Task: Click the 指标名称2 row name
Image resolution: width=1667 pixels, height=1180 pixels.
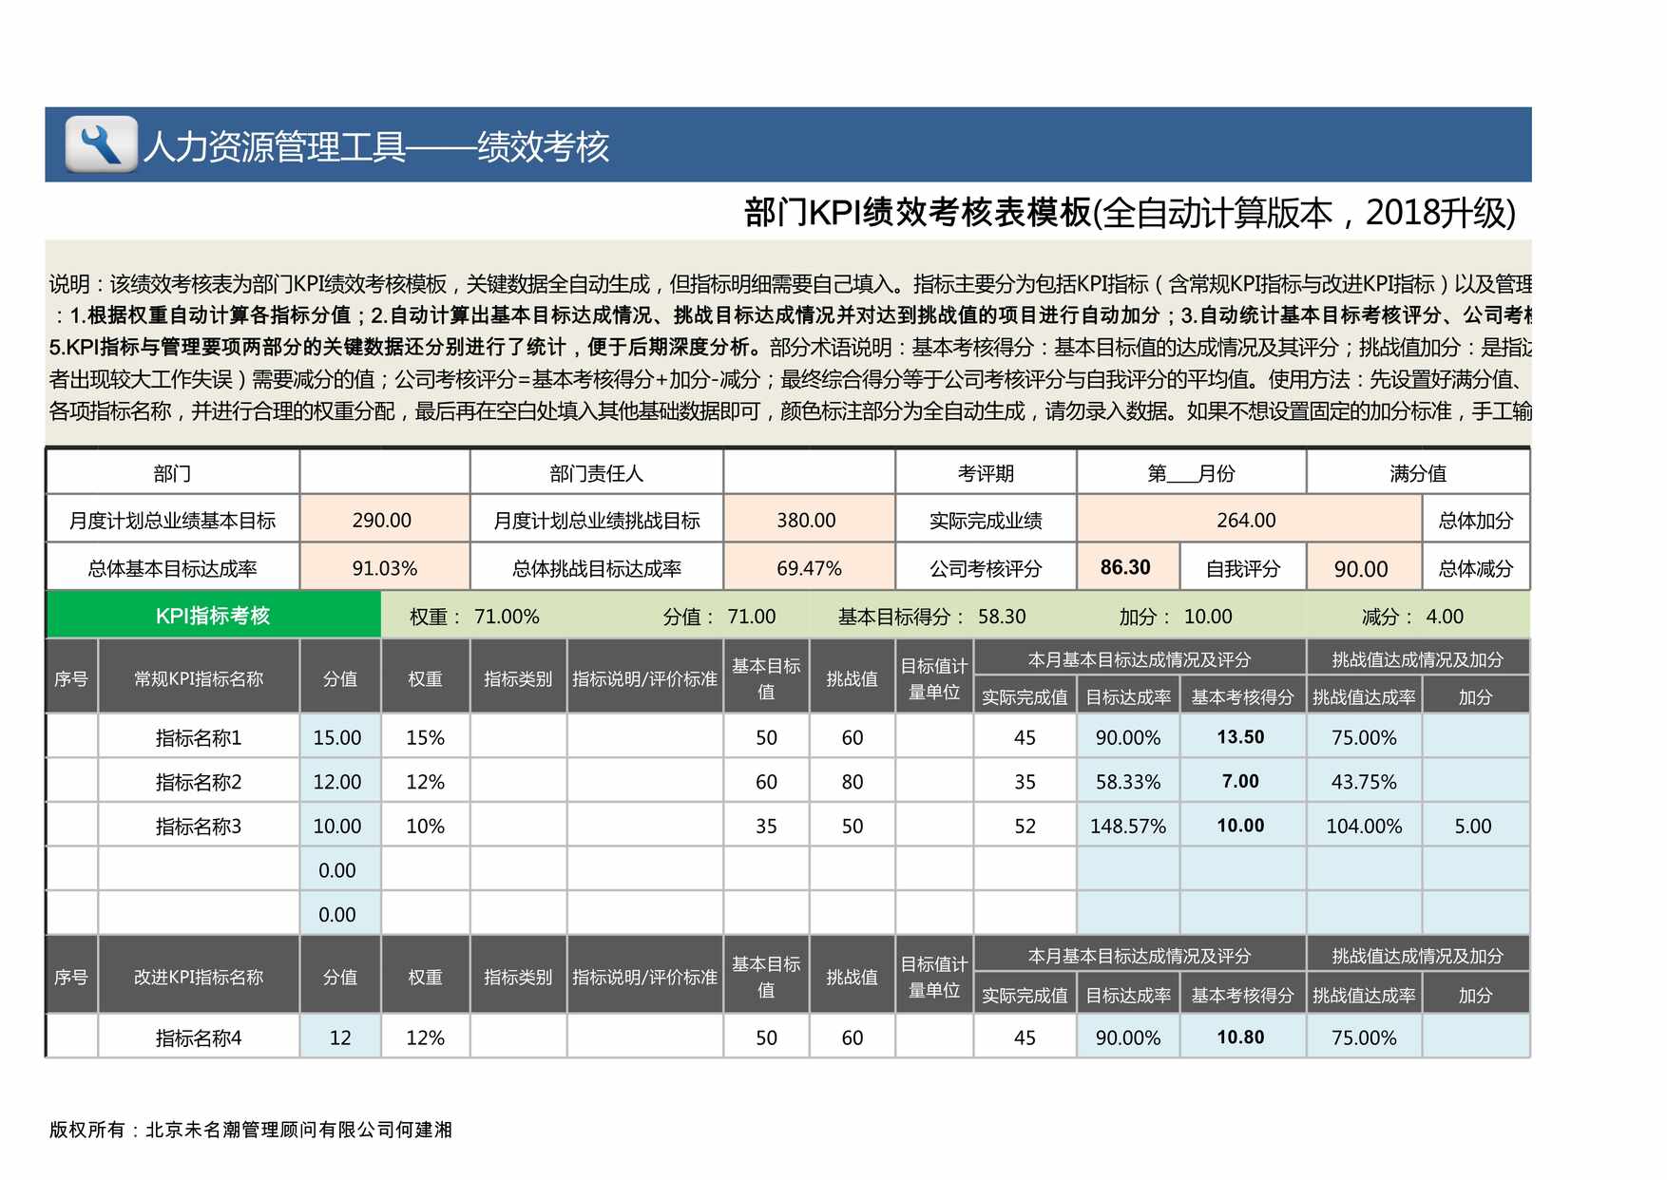Action: pos(199,782)
